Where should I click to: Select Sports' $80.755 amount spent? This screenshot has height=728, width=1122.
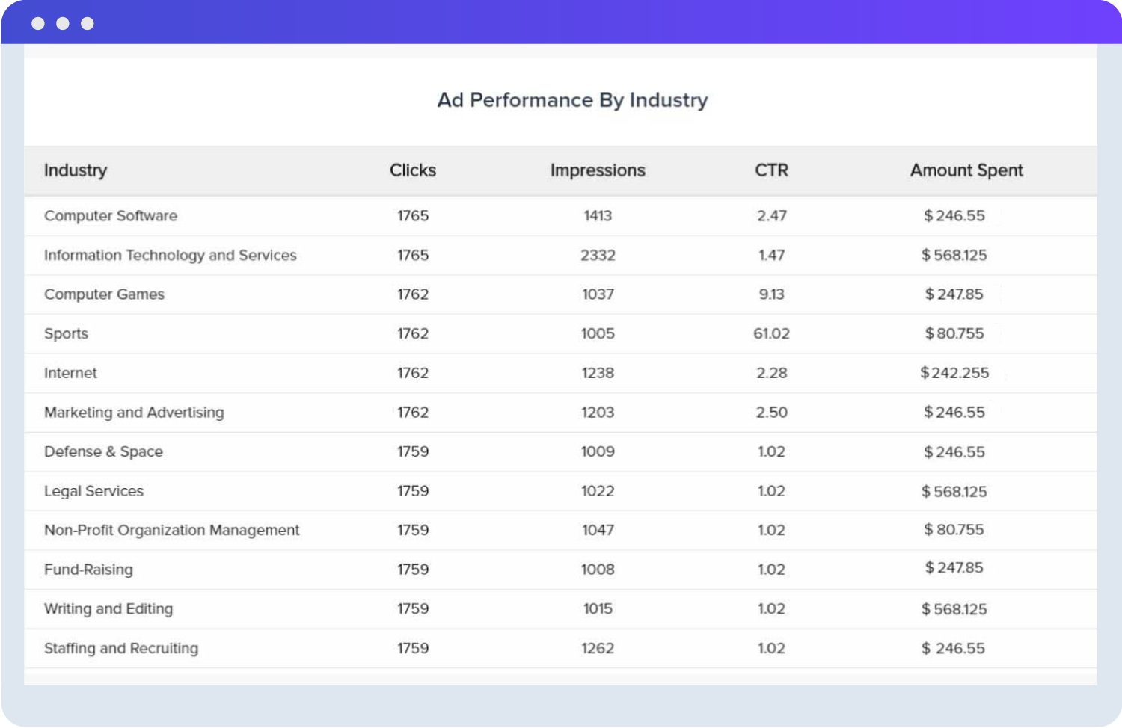click(954, 334)
